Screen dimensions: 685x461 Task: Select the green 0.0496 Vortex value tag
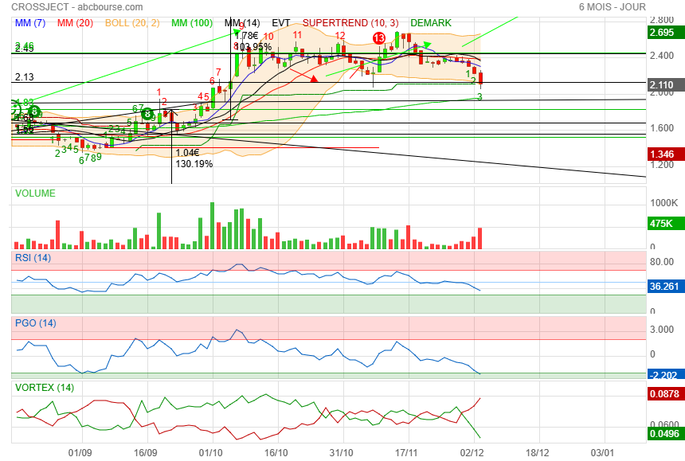(x=664, y=433)
